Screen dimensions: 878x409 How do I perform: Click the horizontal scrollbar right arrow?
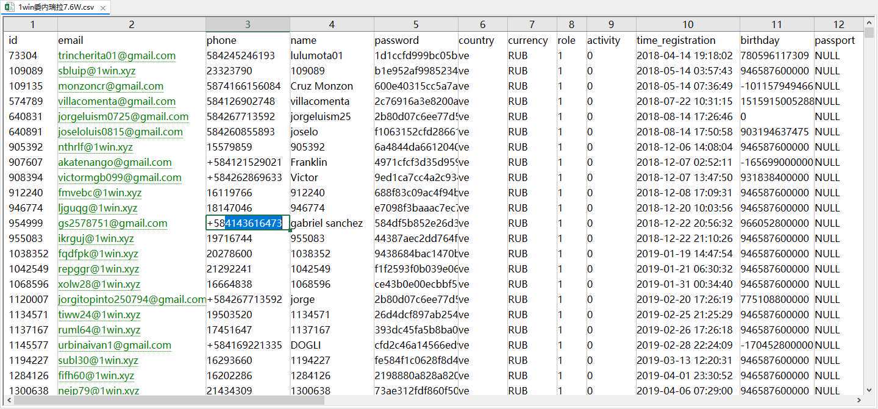pos(859,400)
